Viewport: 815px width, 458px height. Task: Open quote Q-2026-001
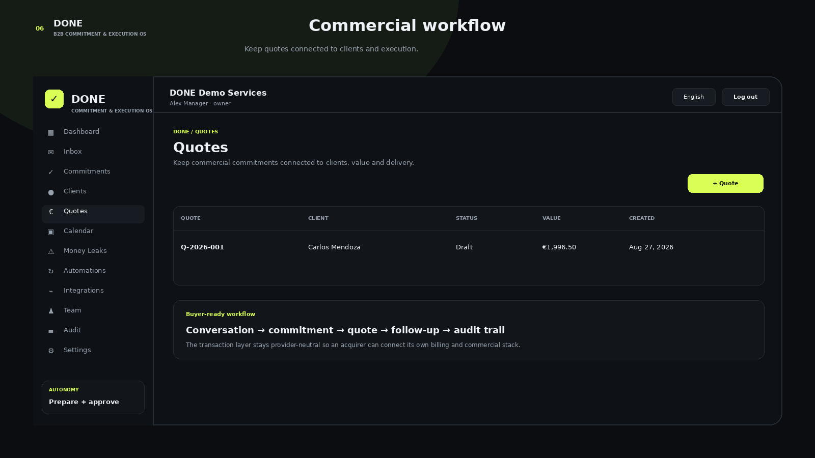(202, 247)
